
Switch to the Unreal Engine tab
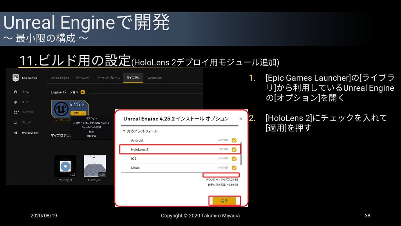[60, 78]
